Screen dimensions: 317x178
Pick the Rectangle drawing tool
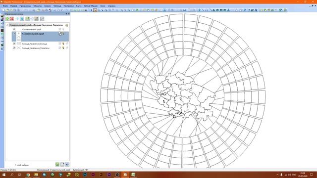(221, 10)
